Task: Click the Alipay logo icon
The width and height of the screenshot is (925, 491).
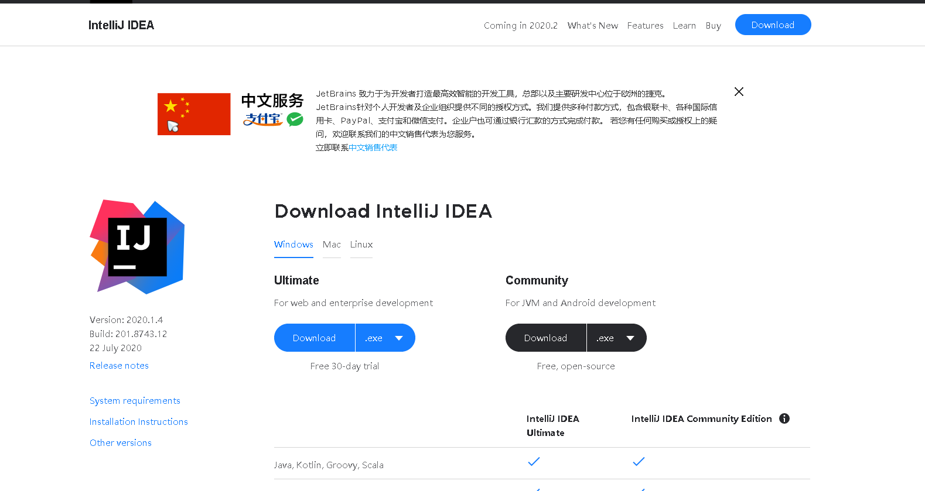Action: click(263, 119)
